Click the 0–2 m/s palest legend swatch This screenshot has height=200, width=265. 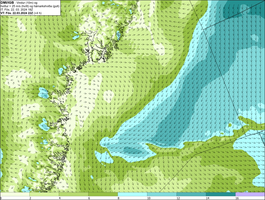(x=15, y=194)
